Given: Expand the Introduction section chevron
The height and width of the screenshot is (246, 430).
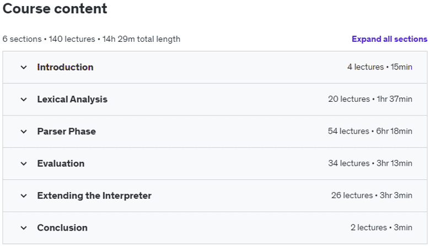Looking at the screenshot, I should click(24, 67).
